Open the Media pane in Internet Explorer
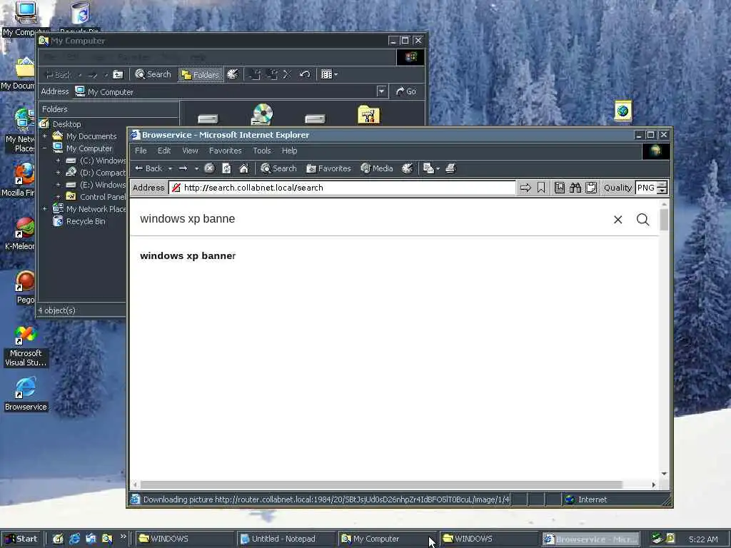731x548 pixels. (x=377, y=168)
